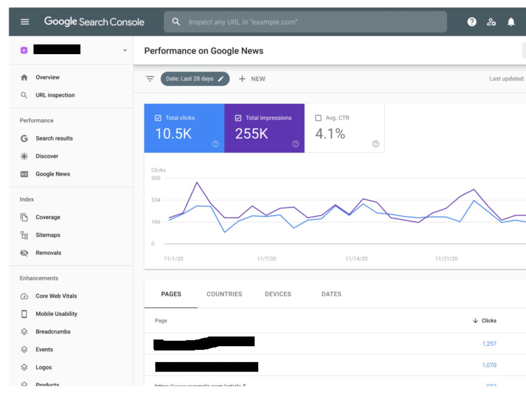The image size is (526, 394).
Task: Open the Coverage report
Action: click(48, 217)
